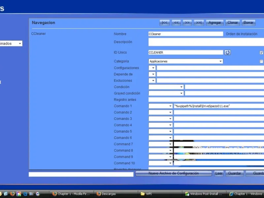Open the Comando 5 type dropdown
The height and width of the screenshot is (198, 264).
click(161, 131)
